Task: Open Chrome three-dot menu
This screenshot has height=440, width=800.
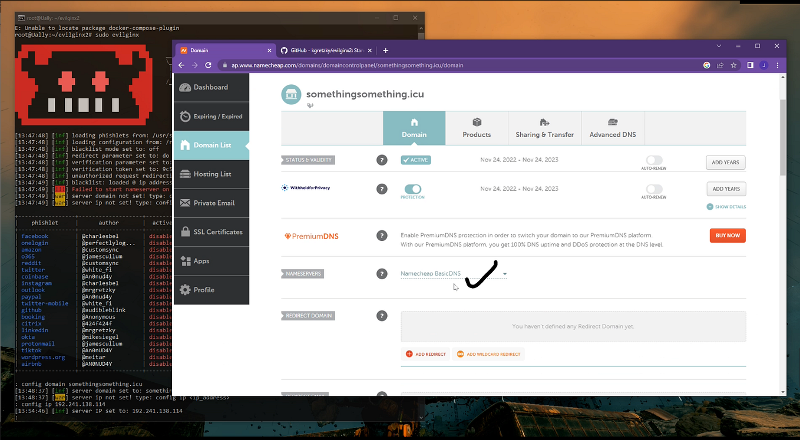Action: click(x=777, y=65)
